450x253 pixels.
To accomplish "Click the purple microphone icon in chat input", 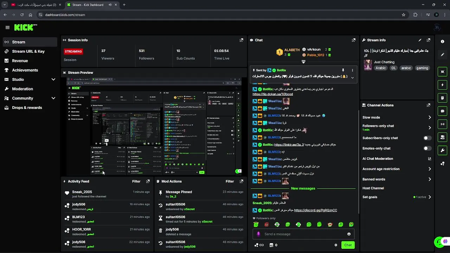I will tap(258, 234).
